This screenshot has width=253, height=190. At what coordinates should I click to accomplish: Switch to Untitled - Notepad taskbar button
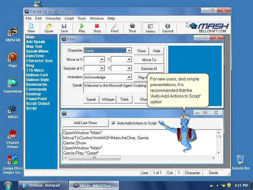(43, 185)
